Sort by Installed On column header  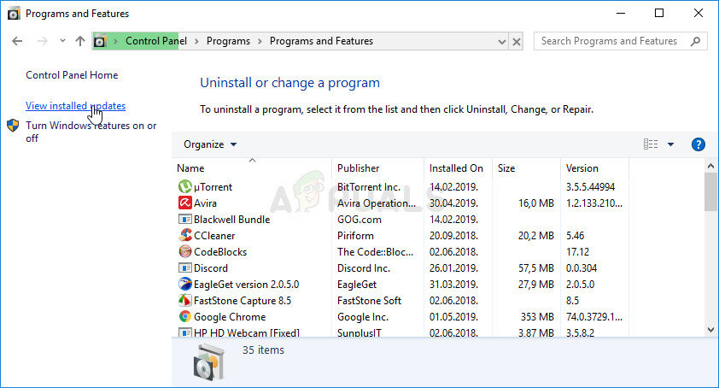click(458, 168)
